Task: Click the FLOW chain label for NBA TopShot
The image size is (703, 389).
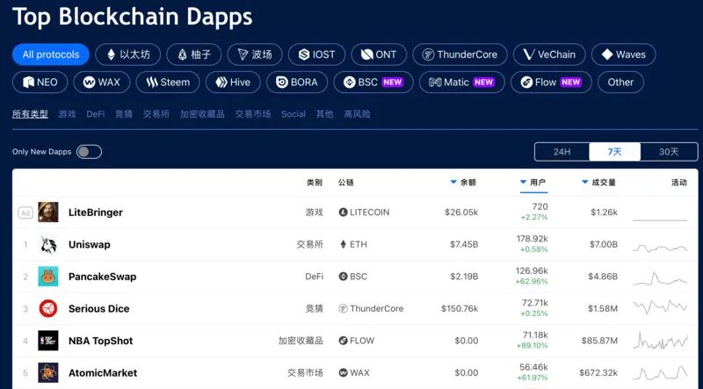Action: click(x=357, y=341)
